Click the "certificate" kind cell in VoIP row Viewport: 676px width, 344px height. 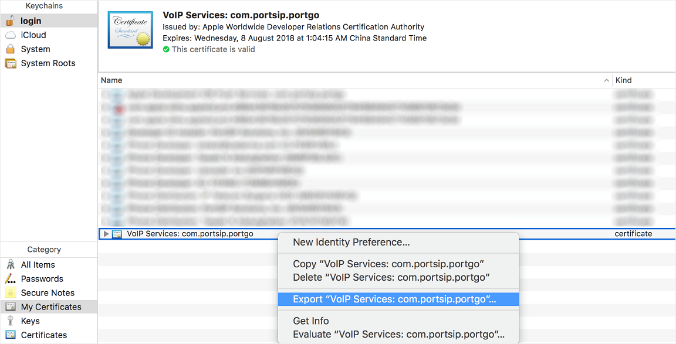pos(633,234)
